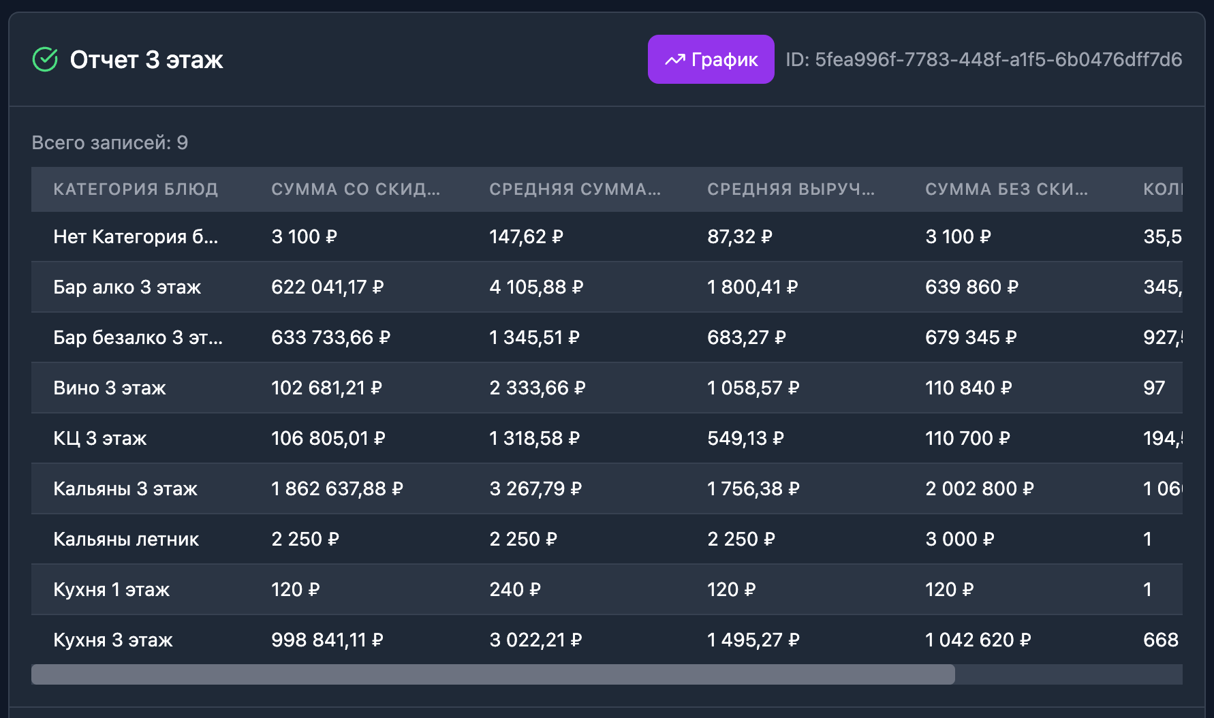Sort by Категория блюд column header
Image resolution: width=1214 pixels, height=718 pixels.
136,189
